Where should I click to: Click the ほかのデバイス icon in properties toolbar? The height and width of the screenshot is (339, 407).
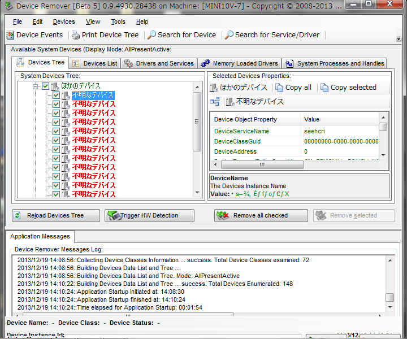[214, 88]
